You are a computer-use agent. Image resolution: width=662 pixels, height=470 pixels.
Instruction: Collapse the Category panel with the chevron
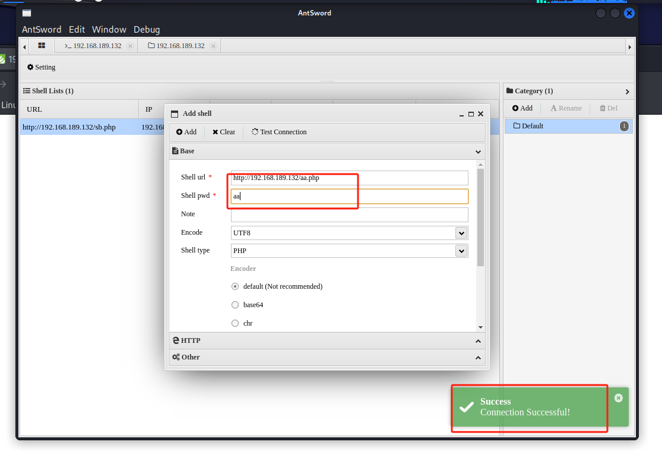628,92
